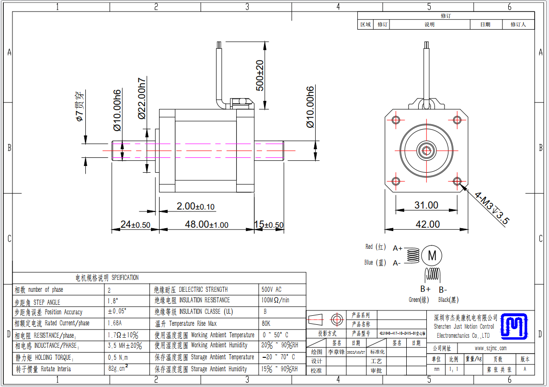The height and width of the screenshot is (387, 549).
Task: Select the bottom-right M3 mounting hole
Action: tap(457, 181)
